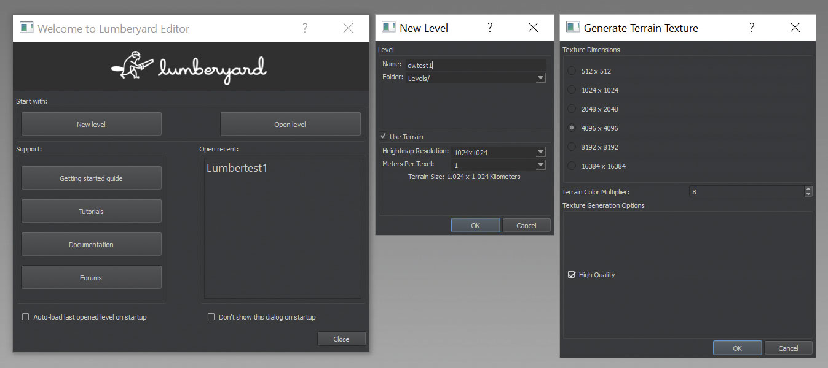Select 1024 x 1024 texture dimension
Viewport: 828px width, 368px height.
pyautogui.click(x=572, y=90)
